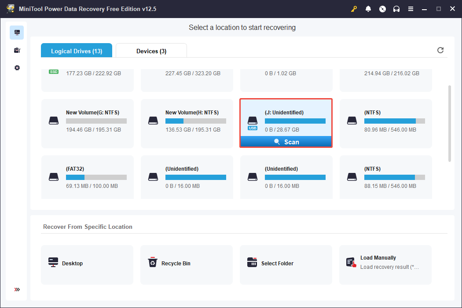Click the drive list vertical scrollbar
462x308 pixels.
[449, 124]
